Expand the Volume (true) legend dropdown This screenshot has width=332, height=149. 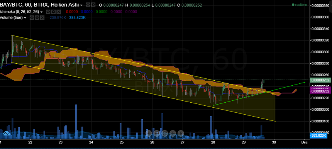pyautogui.click(x=25, y=18)
